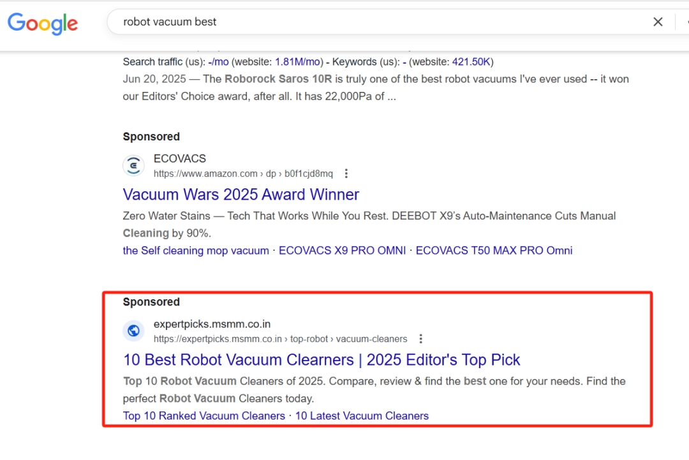The image size is (689, 460).
Task: Click the Sponsored label above the expertpicks ad
Action: click(x=151, y=302)
